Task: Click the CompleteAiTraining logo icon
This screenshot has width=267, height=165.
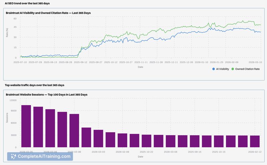Action: (x=14, y=156)
